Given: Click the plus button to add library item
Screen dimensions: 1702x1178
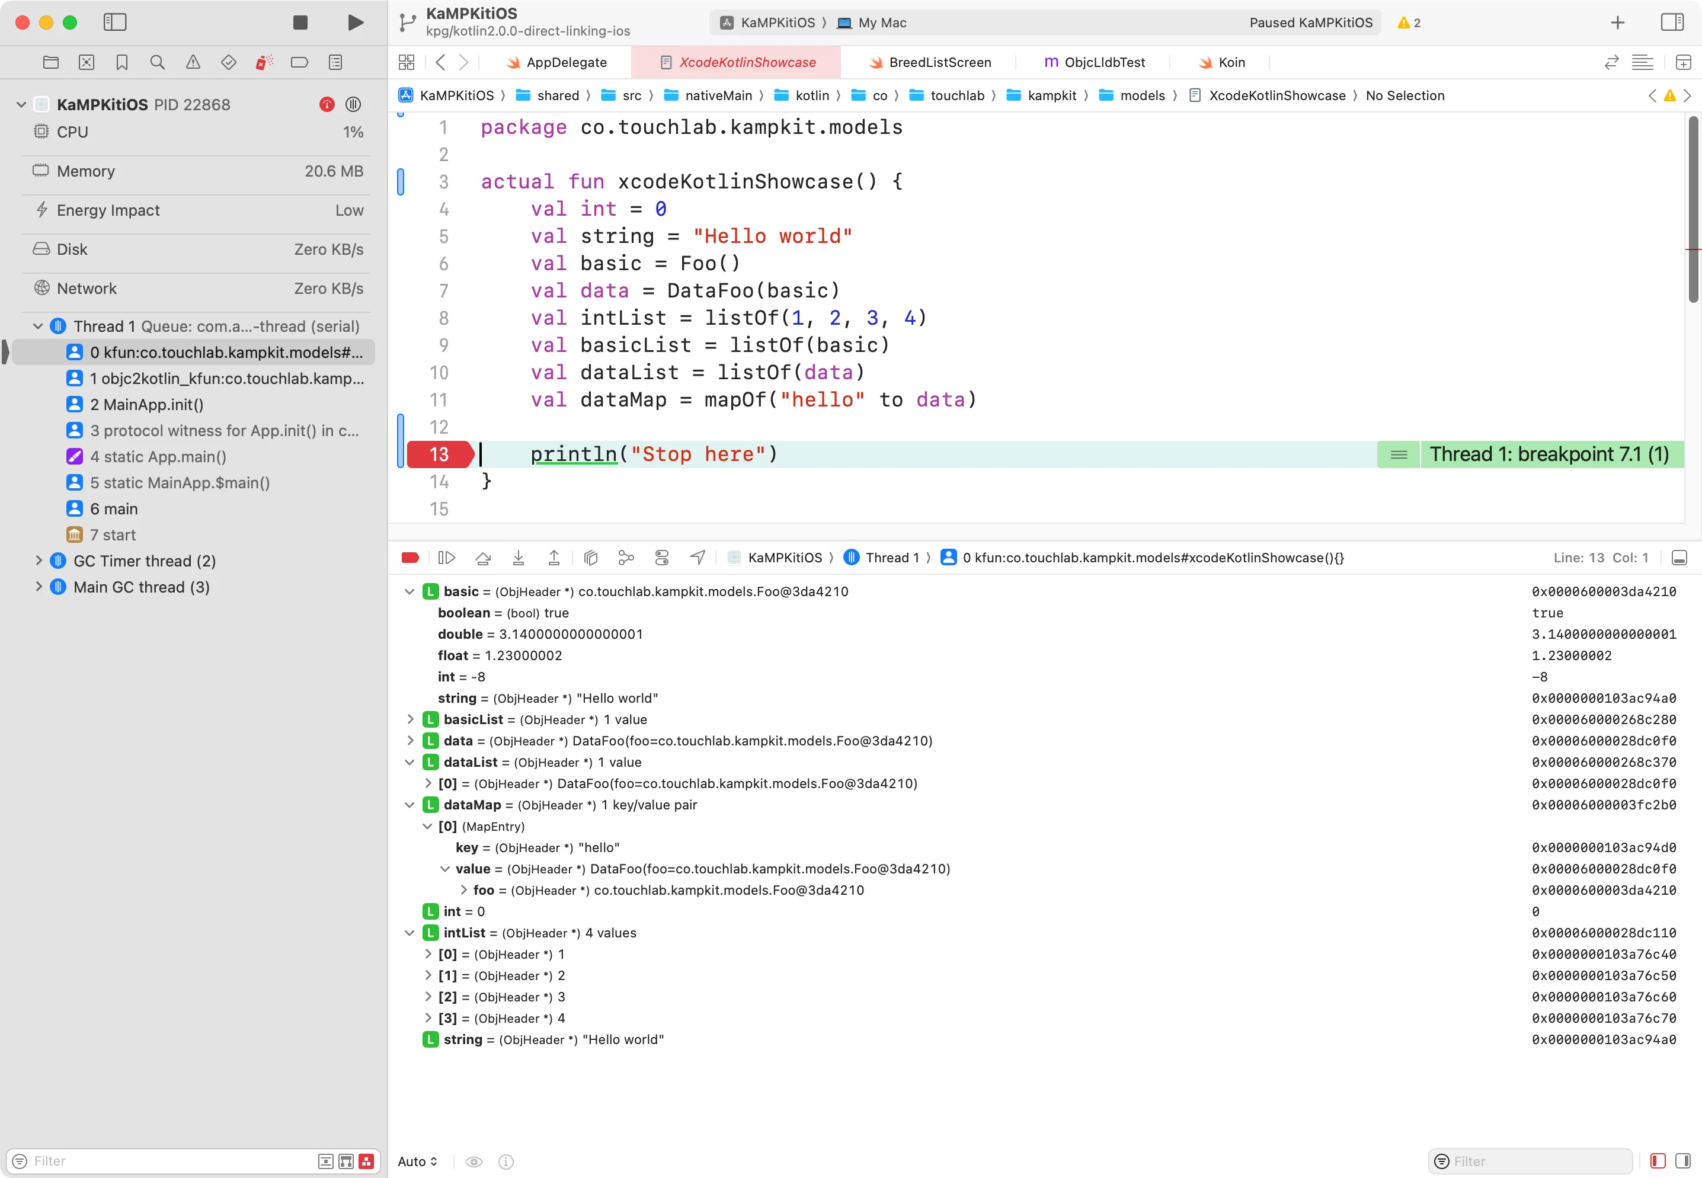Looking at the screenshot, I should (1617, 22).
